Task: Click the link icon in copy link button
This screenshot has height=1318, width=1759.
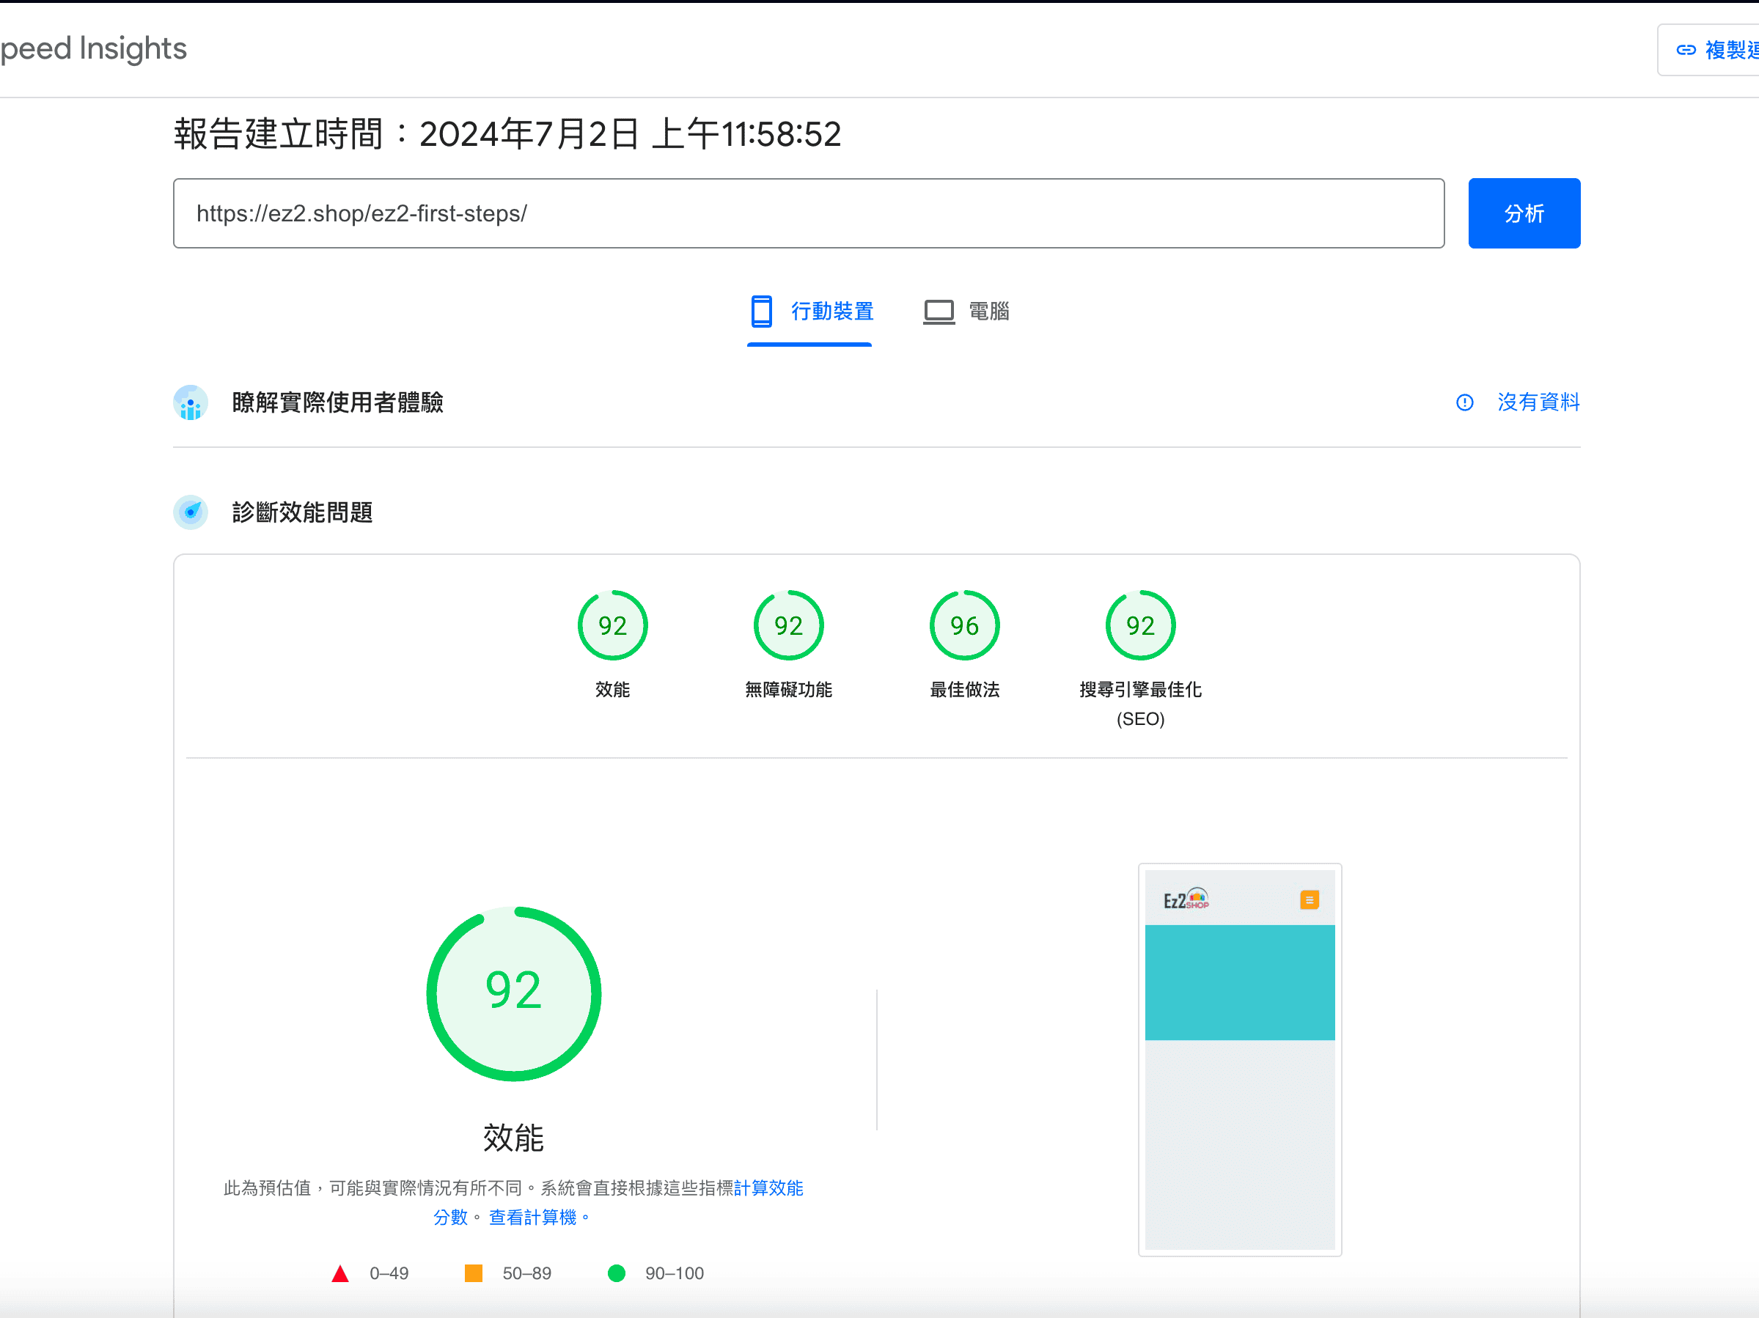Action: (1685, 50)
